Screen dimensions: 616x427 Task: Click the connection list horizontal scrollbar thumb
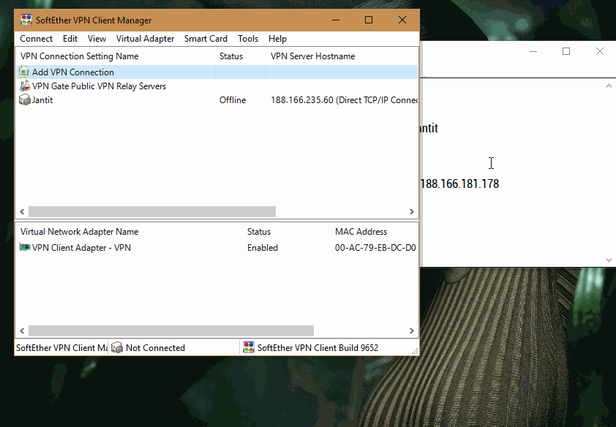tap(152, 211)
